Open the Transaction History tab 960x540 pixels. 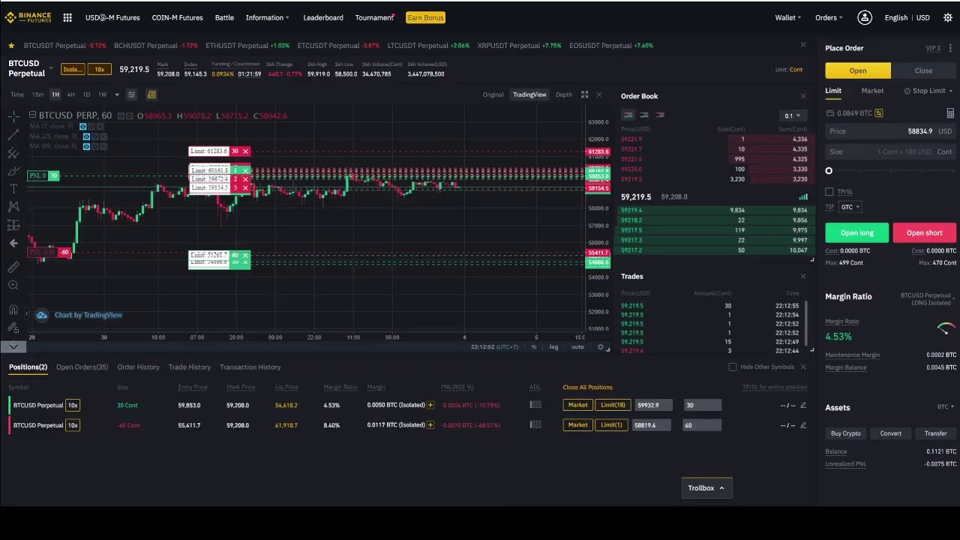click(250, 367)
